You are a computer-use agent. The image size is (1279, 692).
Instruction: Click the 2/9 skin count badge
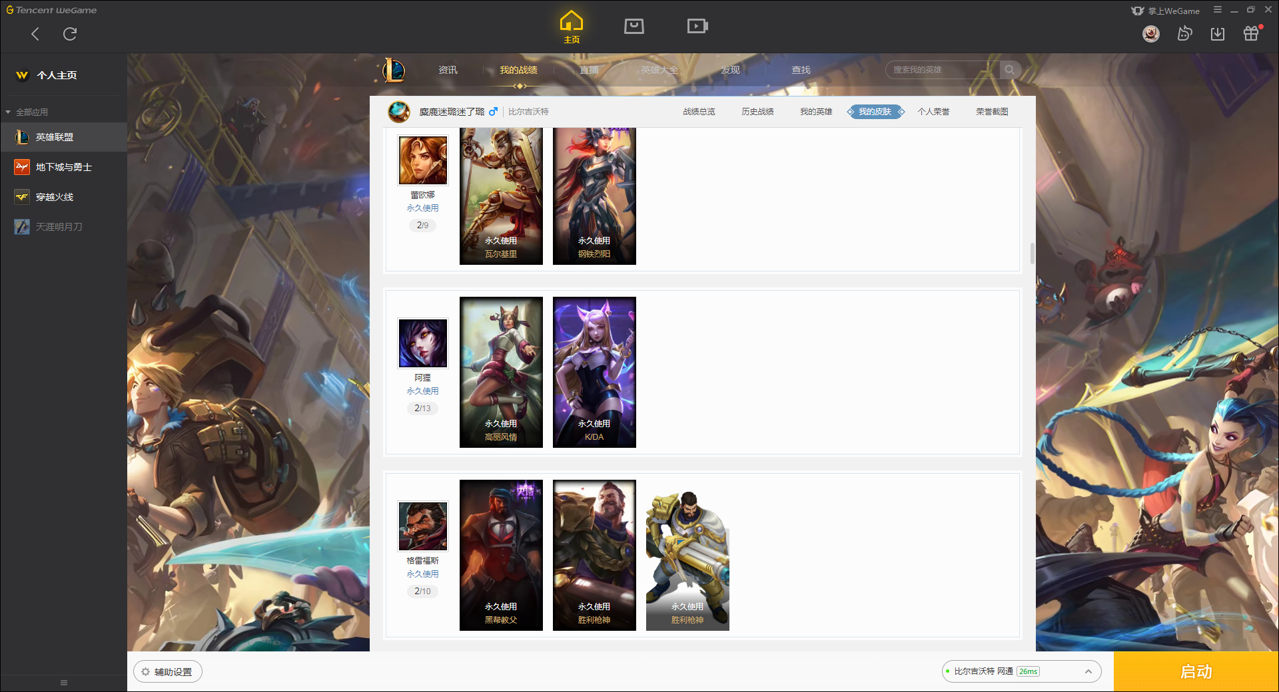click(422, 226)
